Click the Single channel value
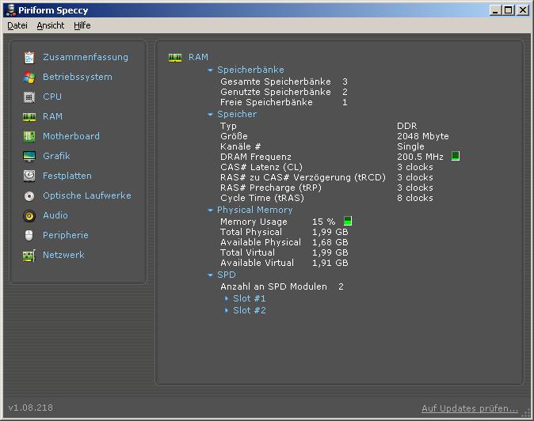Viewport: 534px width, 421px height. [x=410, y=146]
